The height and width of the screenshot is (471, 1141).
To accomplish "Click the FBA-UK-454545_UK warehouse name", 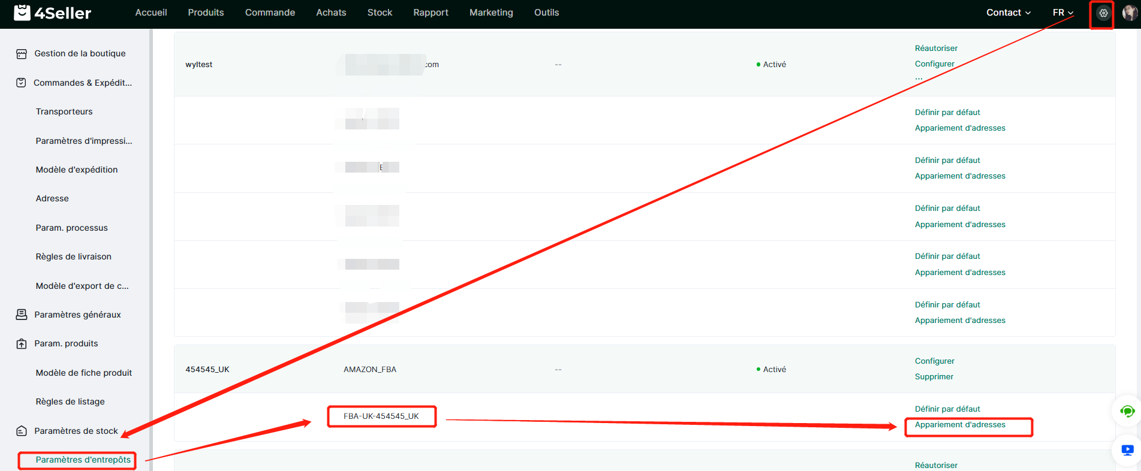I will pyautogui.click(x=381, y=416).
